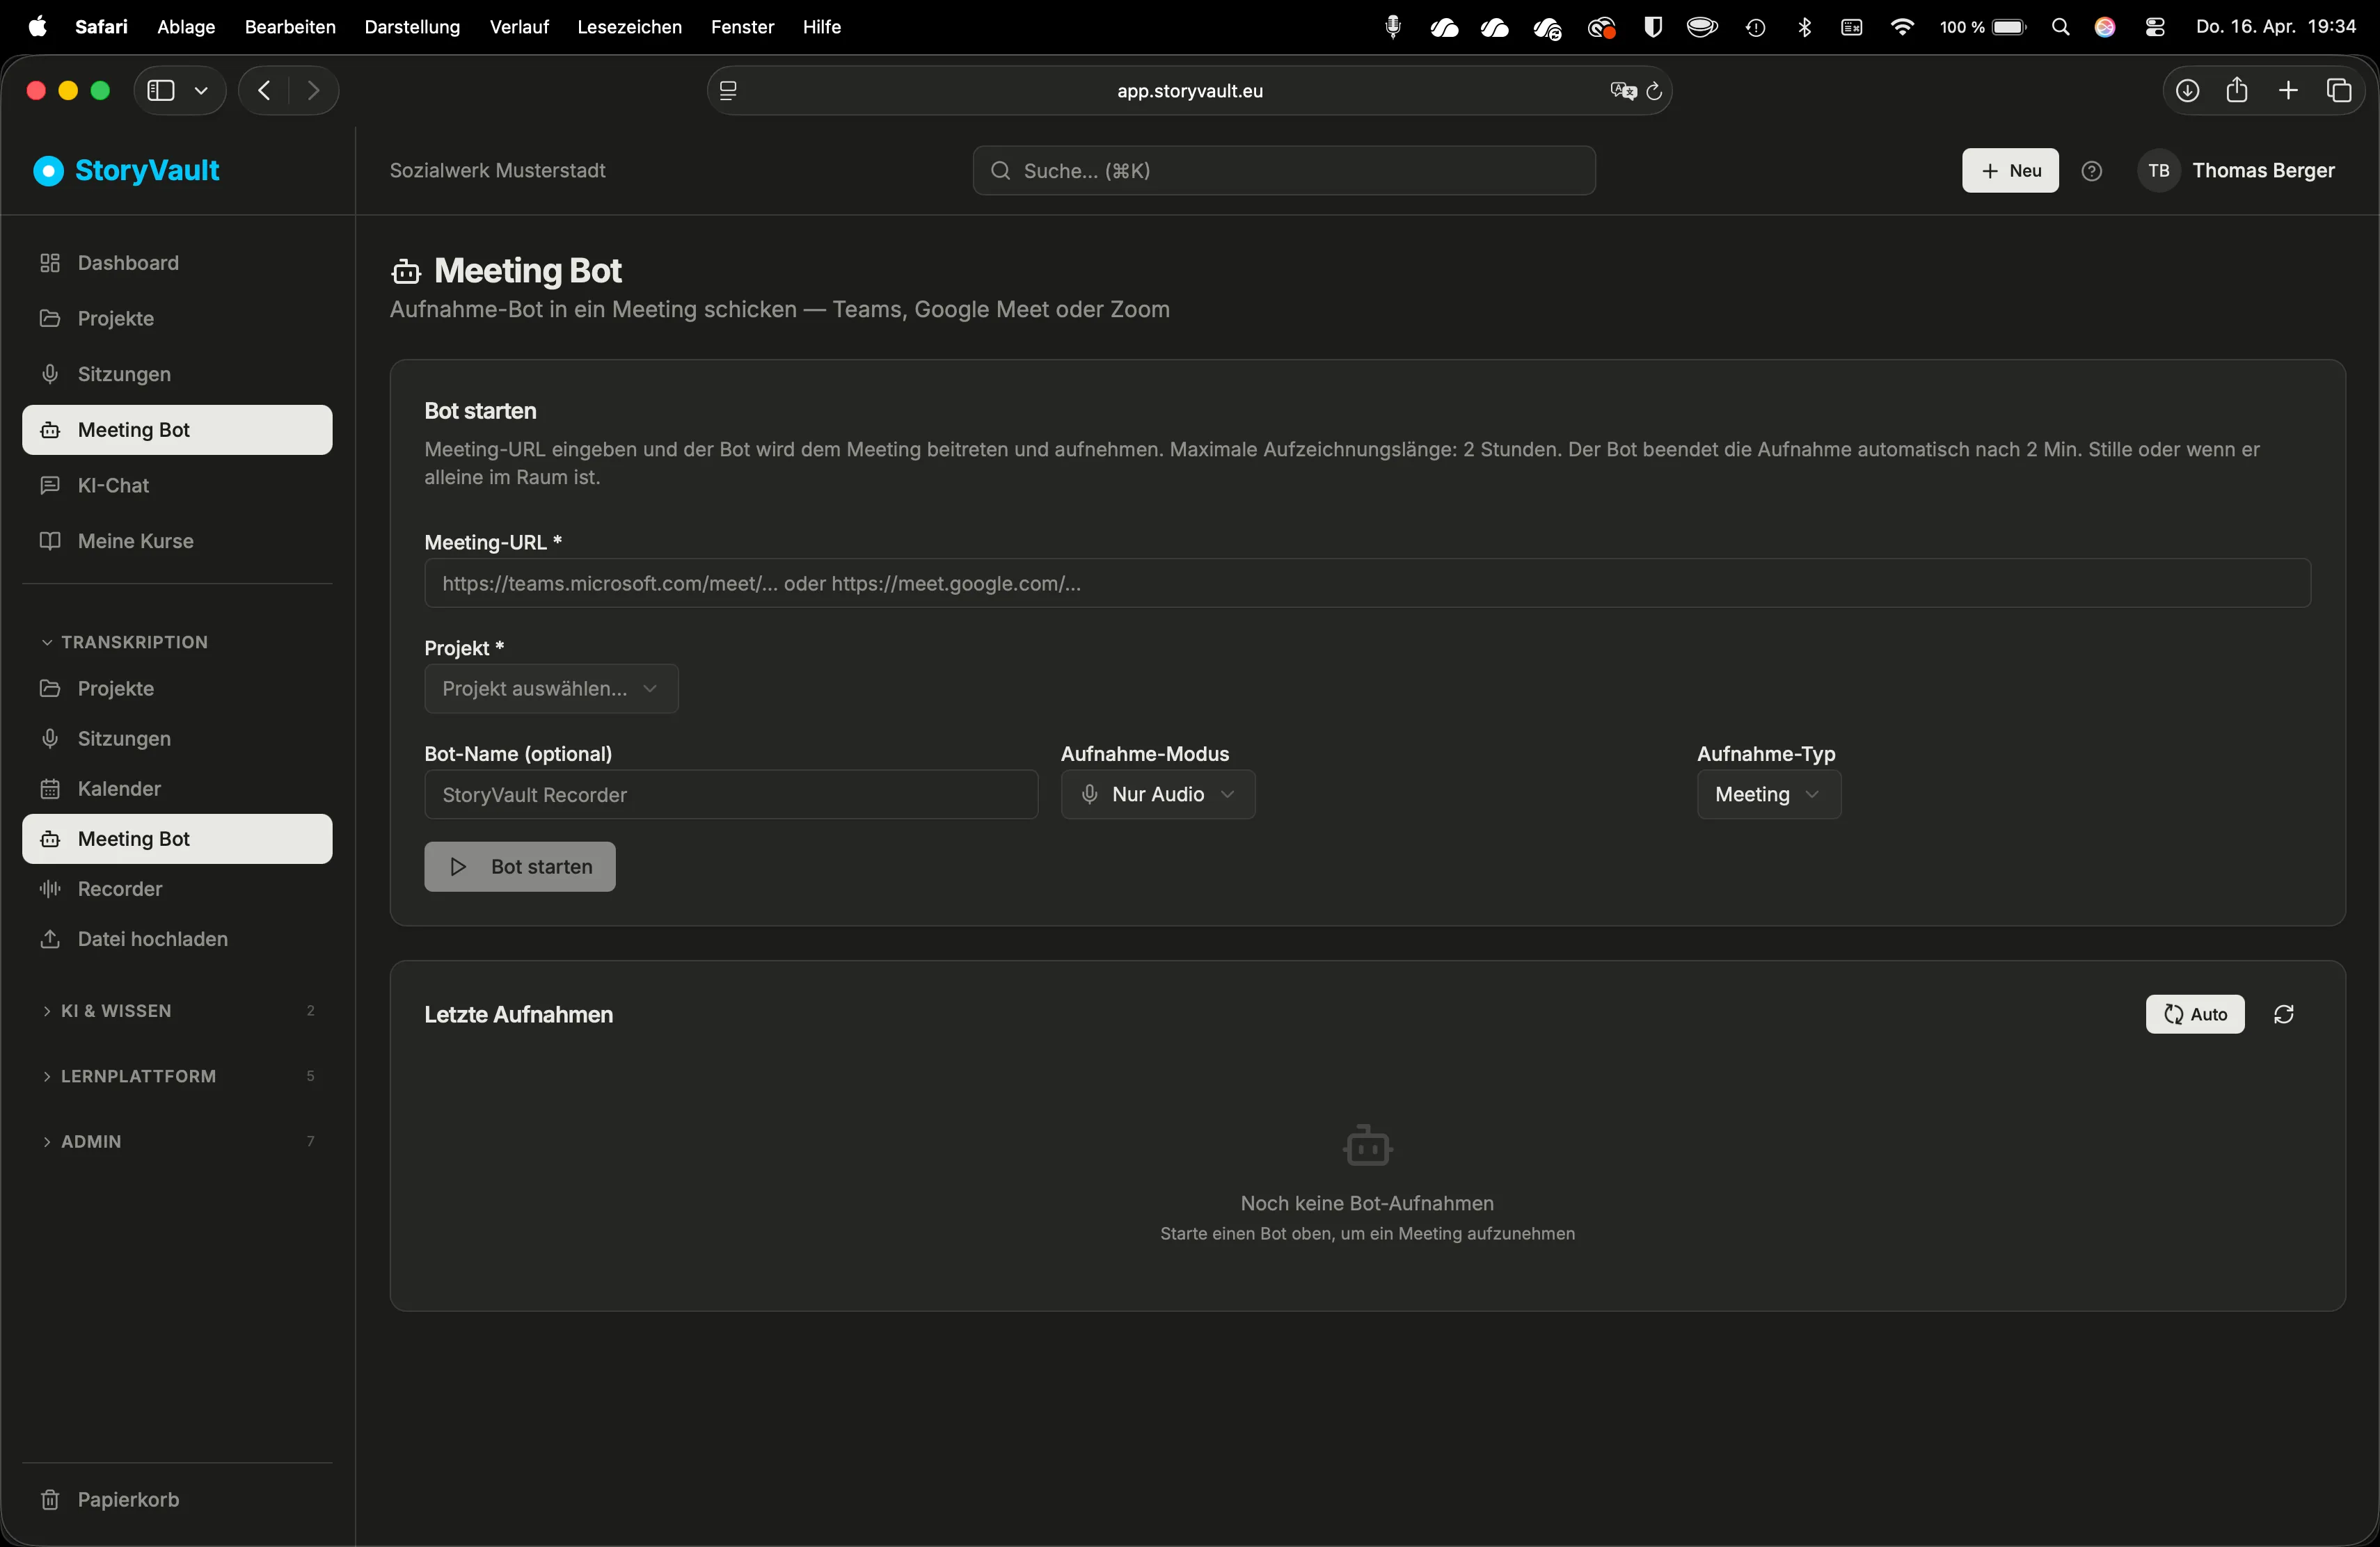Open the Hilfe menu
The width and height of the screenshot is (2380, 1547).
coord(821,27)
